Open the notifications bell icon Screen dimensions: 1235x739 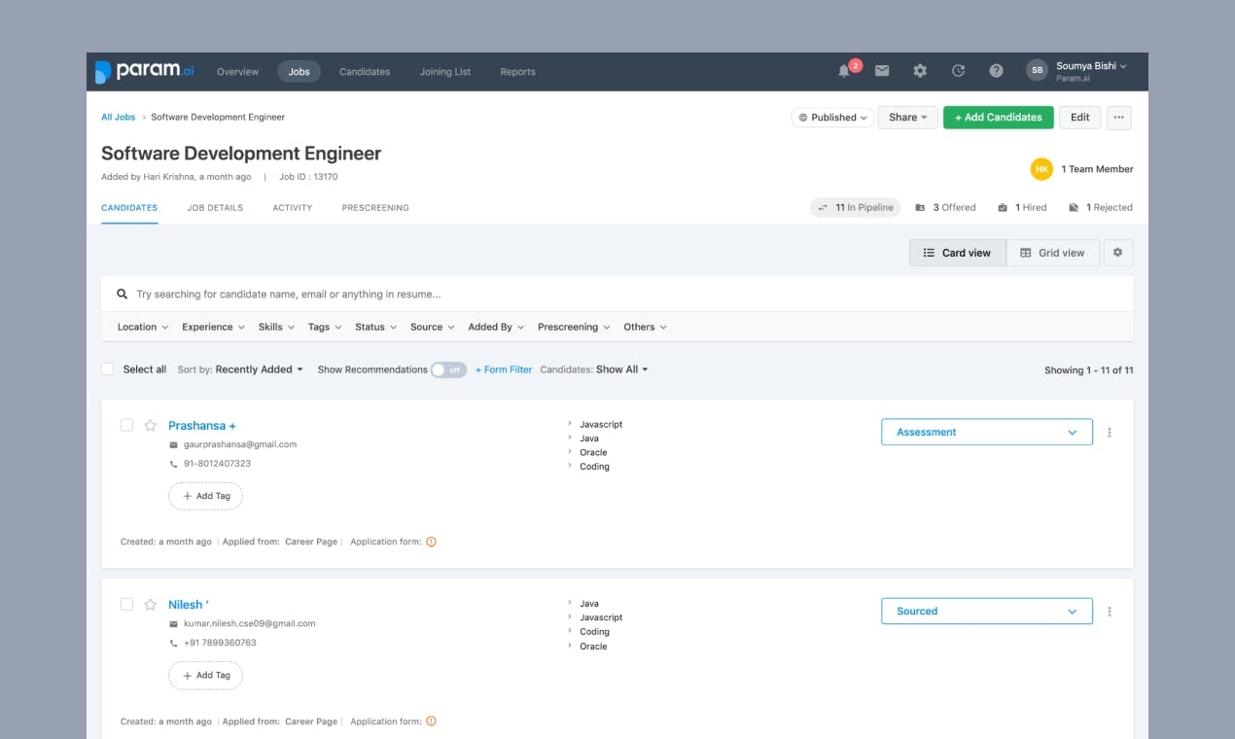(x=844, y=71)
